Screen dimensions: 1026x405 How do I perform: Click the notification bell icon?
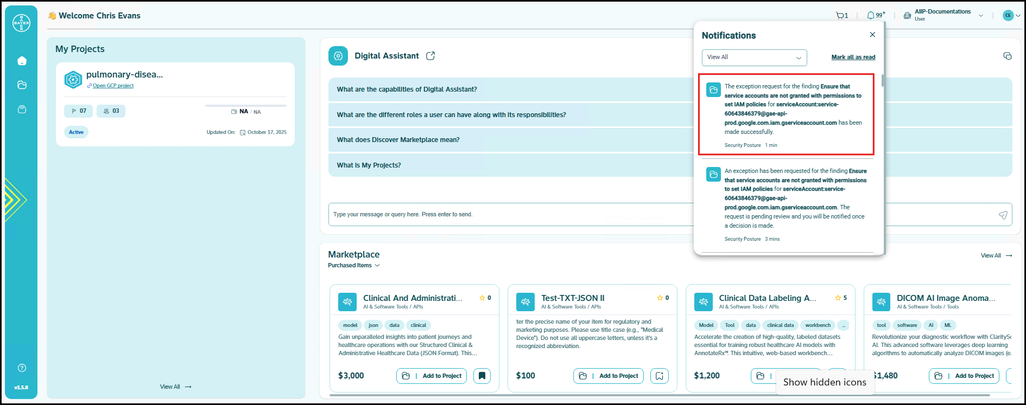871,16
